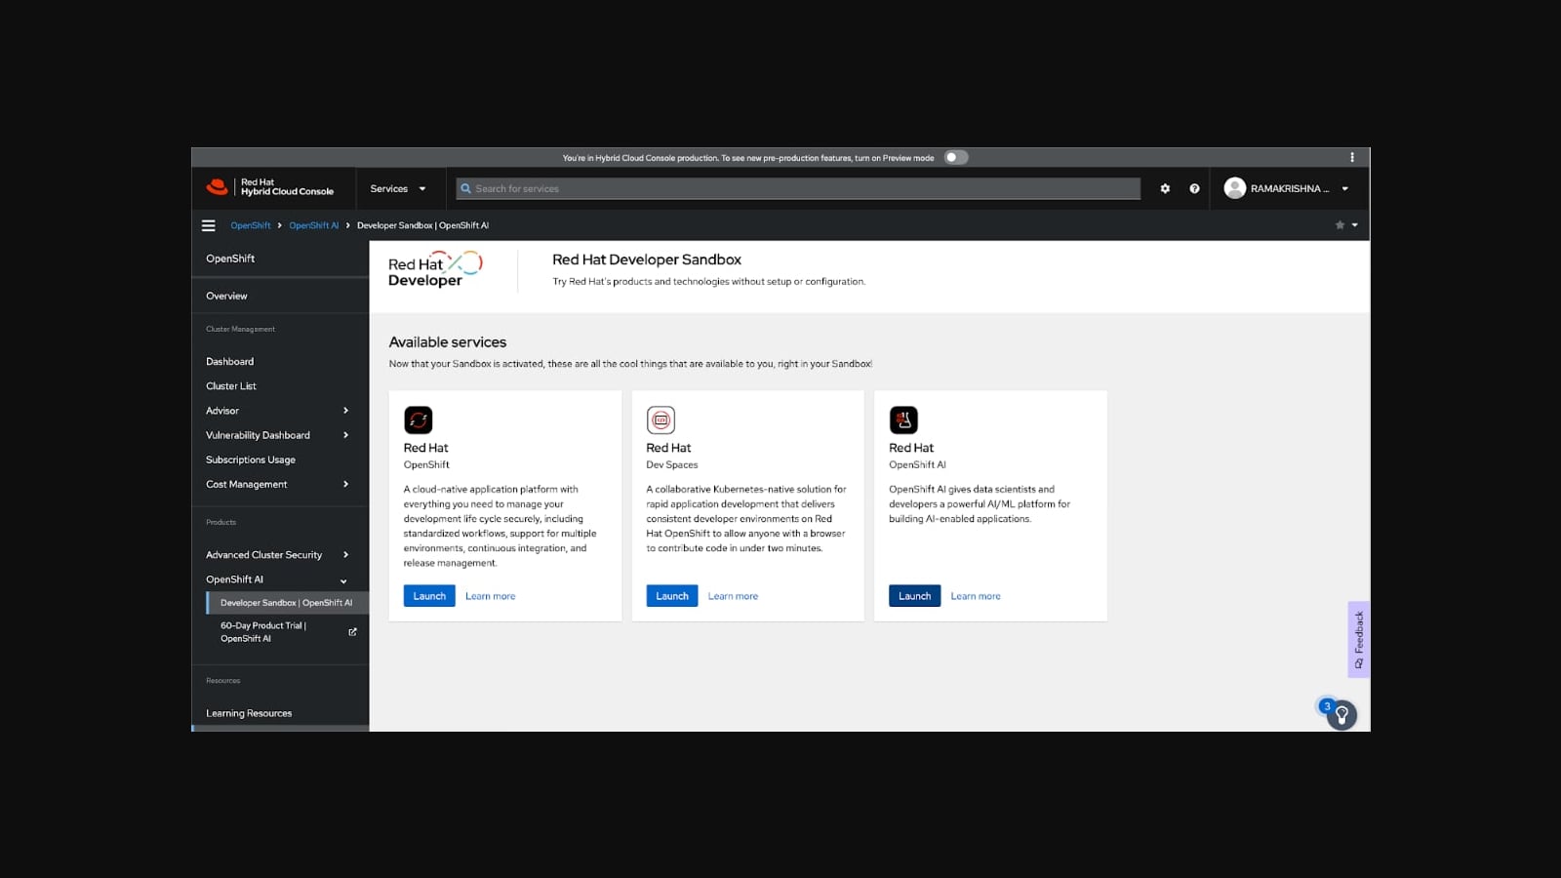Select Developer Sandbox | OpenShift AI sidebar item
Viewport: 1561px width, 878px height.
coord(287,603)
